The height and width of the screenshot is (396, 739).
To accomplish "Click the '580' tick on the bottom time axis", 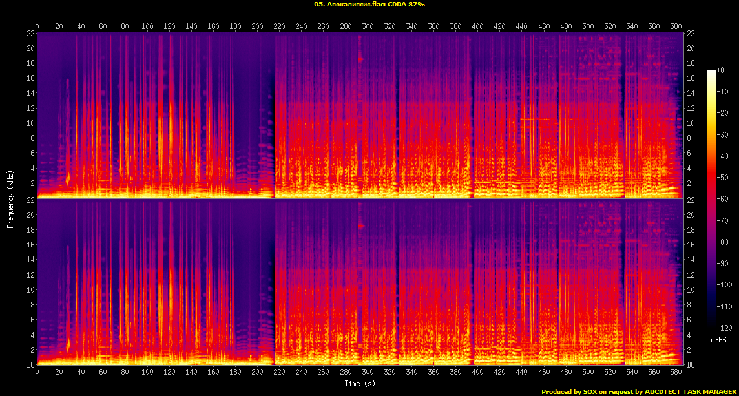I will point(676,373).
